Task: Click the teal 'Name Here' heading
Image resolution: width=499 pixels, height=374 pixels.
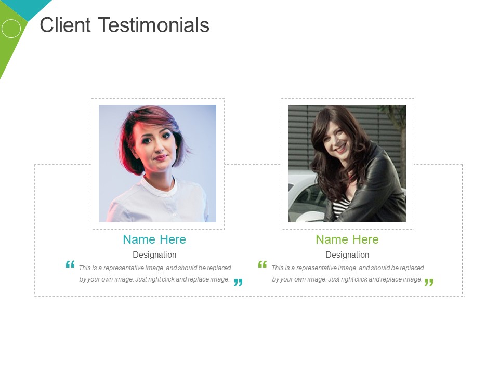Action: click(154, 239)
